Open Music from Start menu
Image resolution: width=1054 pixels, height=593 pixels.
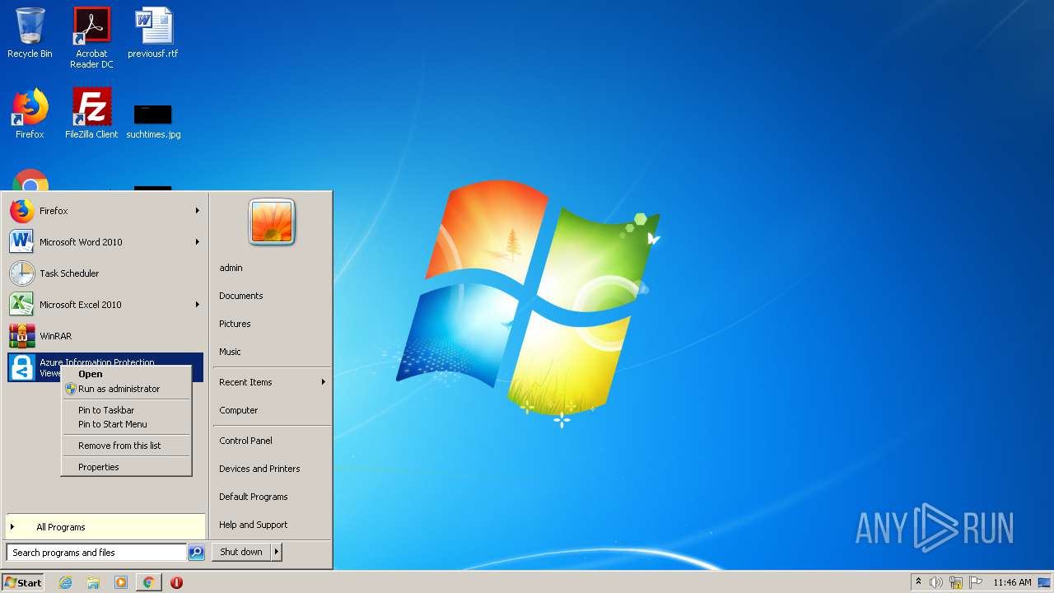click(272, 352)
